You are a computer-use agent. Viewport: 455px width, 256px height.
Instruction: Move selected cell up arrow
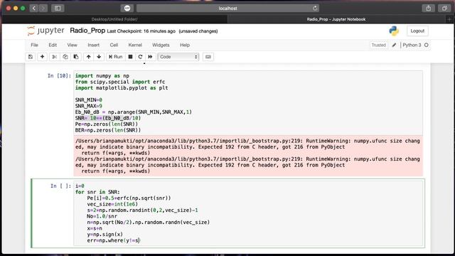88,57
